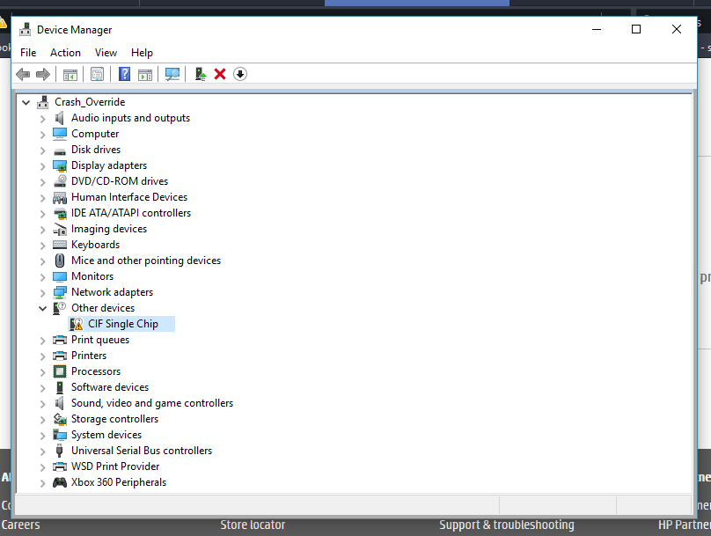The width and height of the screenshot is (711, 536).
Task: Click the Crash_Override computer icon
Action: click(x=42, y=102)
